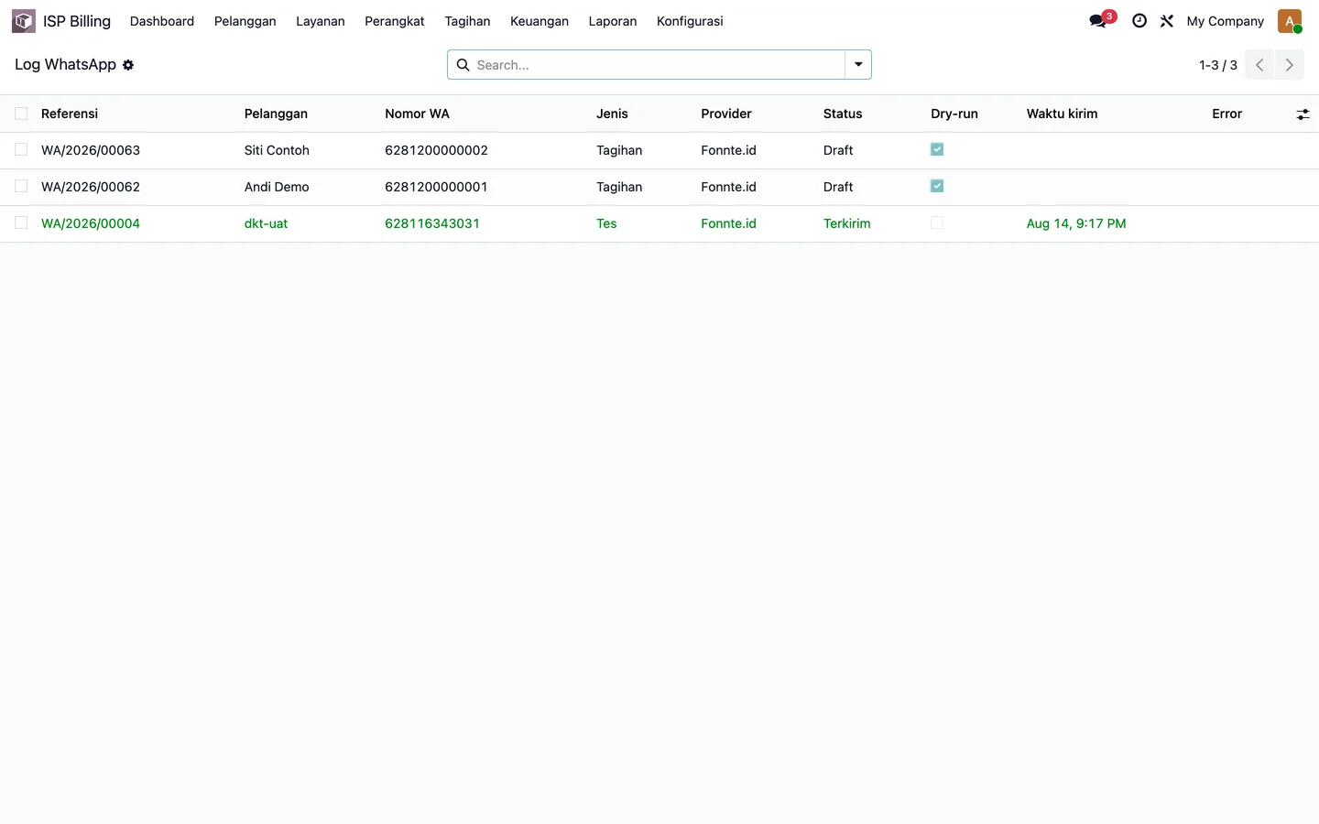The image size is (1319, 824).
Task: Open the debug tools icon
Action: pos(1167,21)
